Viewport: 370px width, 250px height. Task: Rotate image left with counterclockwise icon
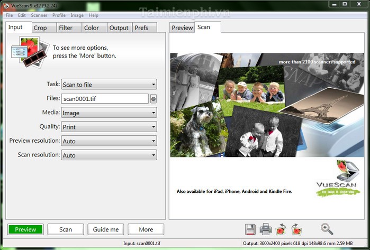(x=282, y=229)
